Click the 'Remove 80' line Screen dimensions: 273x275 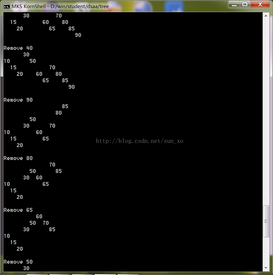click(x=18, y=158)
